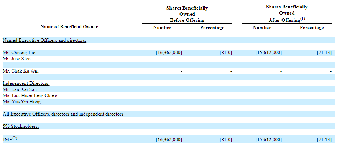Click the Mr. Jose Sfez name
Screen dimensions: 337x147
click(x=16, y=59)
